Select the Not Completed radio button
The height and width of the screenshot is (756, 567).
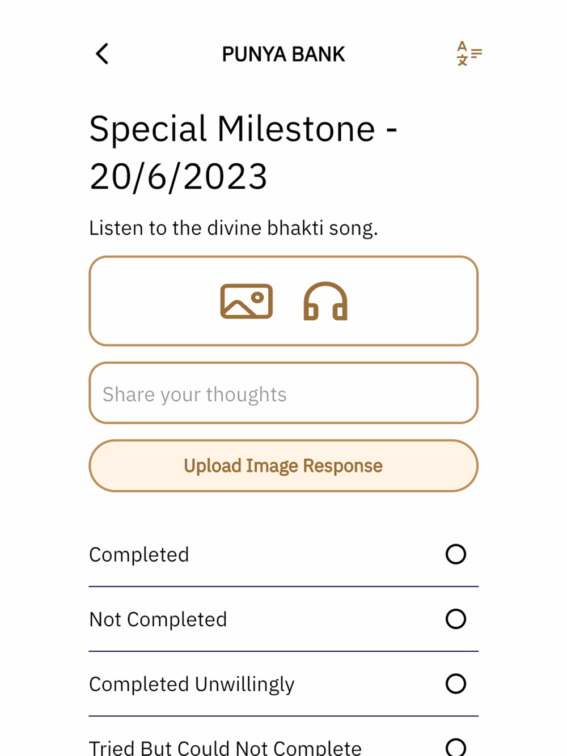[x=455, y=619]
